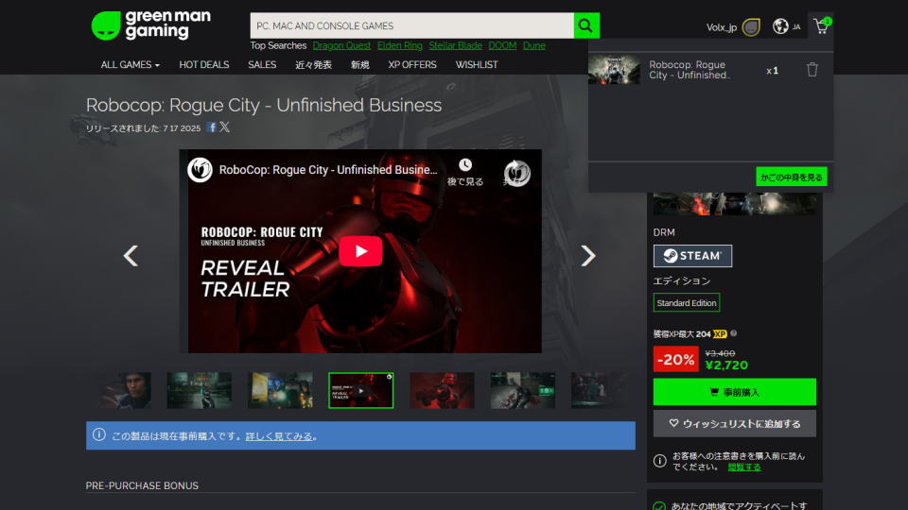Screen dimensions: 908x510
Task: Share on X (Twitter) icon
Action: pyautogui.click(x=225, y=127)
